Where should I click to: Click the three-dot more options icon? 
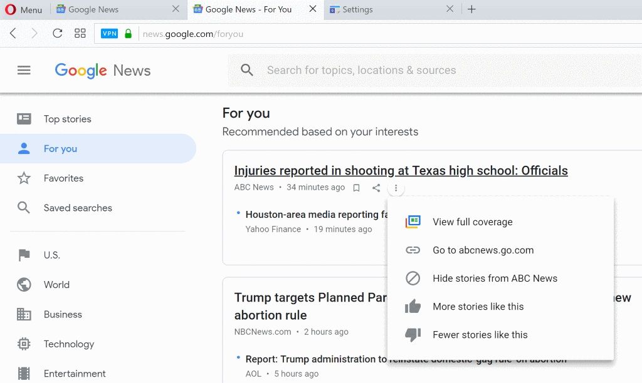click(x=396, y=188)
